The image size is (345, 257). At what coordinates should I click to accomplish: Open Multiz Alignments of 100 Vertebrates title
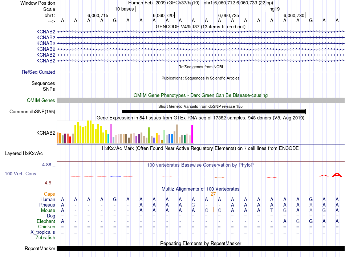[200, 189]
